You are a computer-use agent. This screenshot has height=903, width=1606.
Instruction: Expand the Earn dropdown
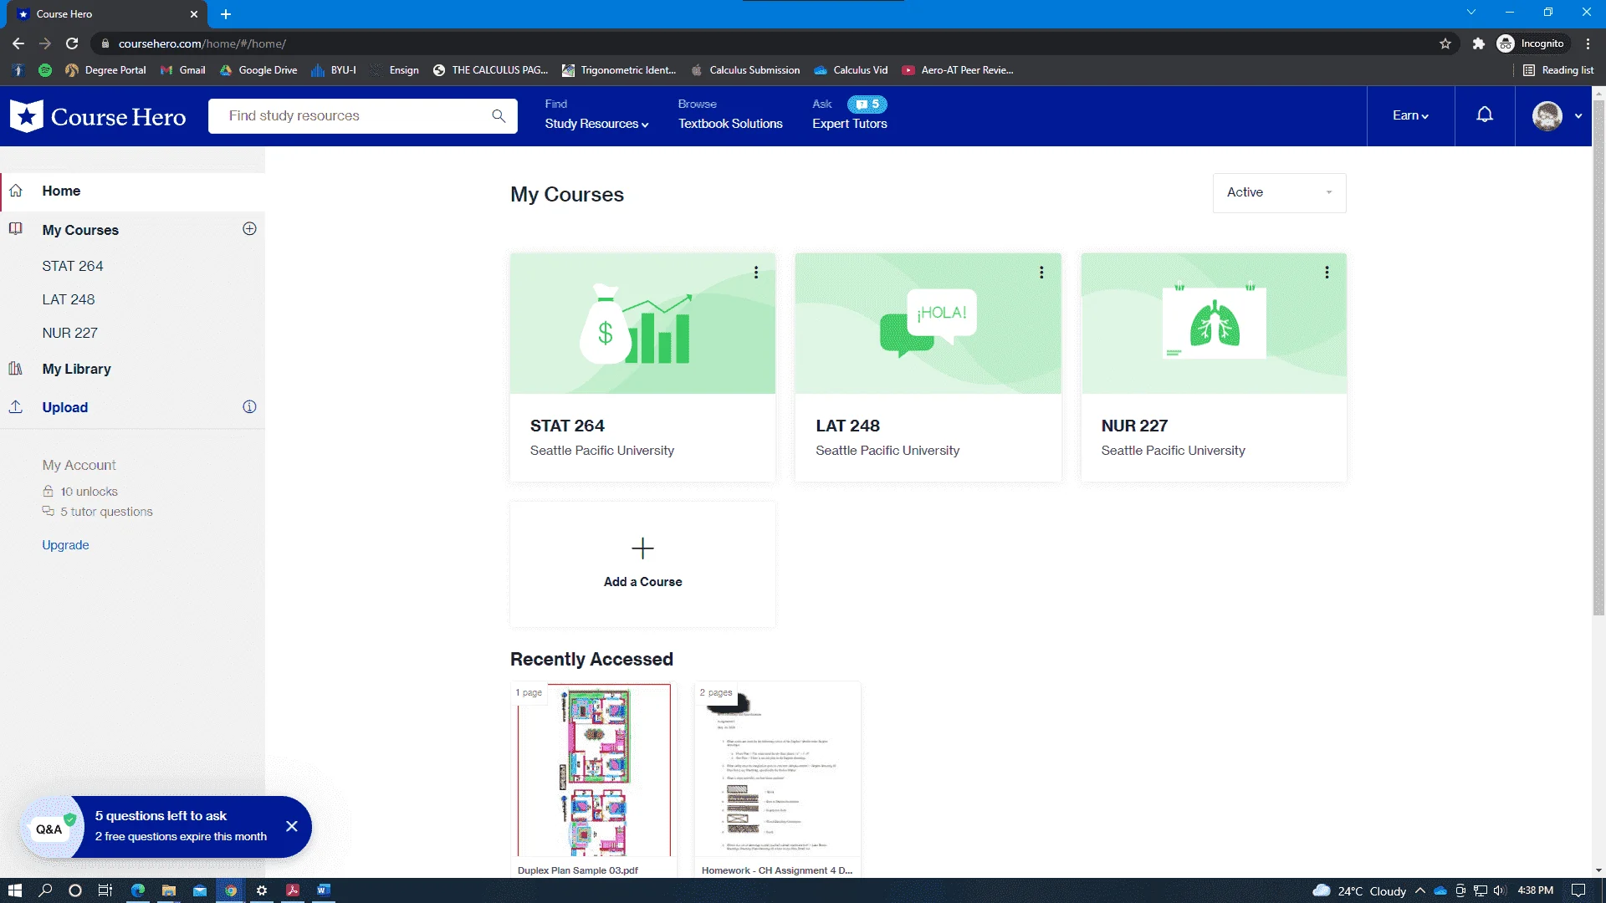[1410, 115]
